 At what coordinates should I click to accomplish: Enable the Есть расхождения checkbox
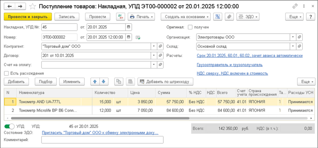6,73
